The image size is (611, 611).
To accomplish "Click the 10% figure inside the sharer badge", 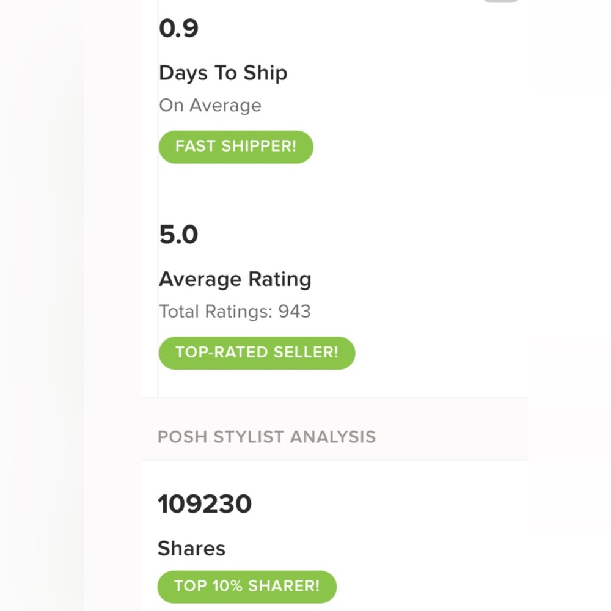I will tap(227, 586).
